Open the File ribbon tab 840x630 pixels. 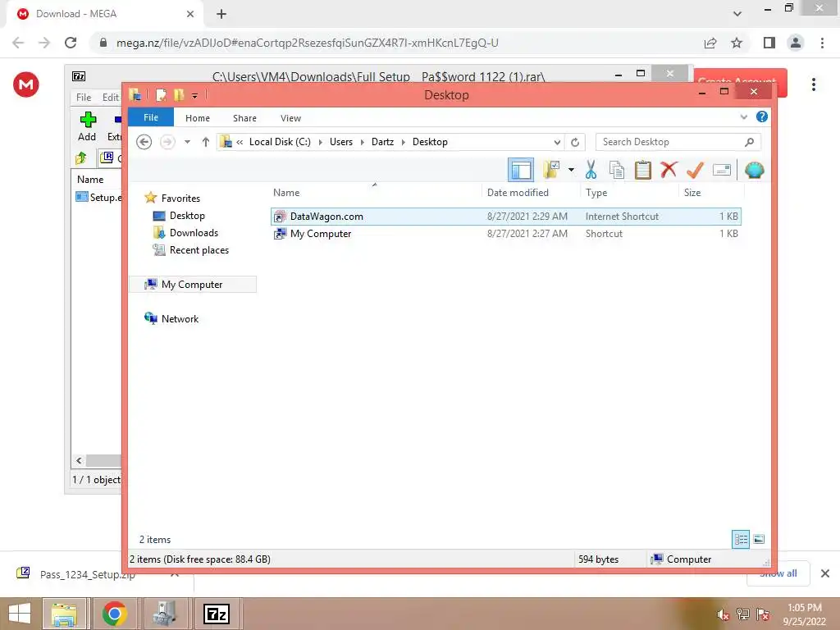click(x=151, y=117)
